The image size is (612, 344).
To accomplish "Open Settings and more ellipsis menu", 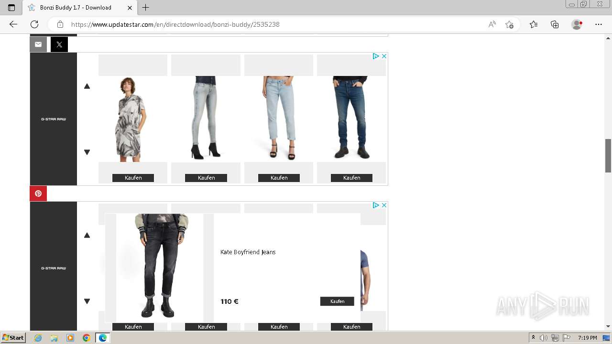I will tap(599, 24).
